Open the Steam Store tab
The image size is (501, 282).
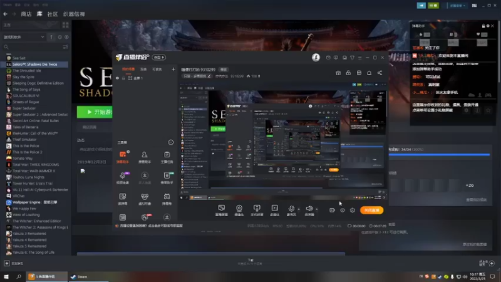pyautogui.click(x=26, y=14)
